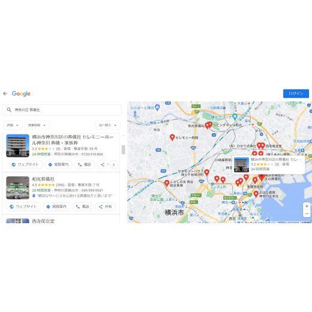Expand the business hours filter dropdown

tap(37, 125)
